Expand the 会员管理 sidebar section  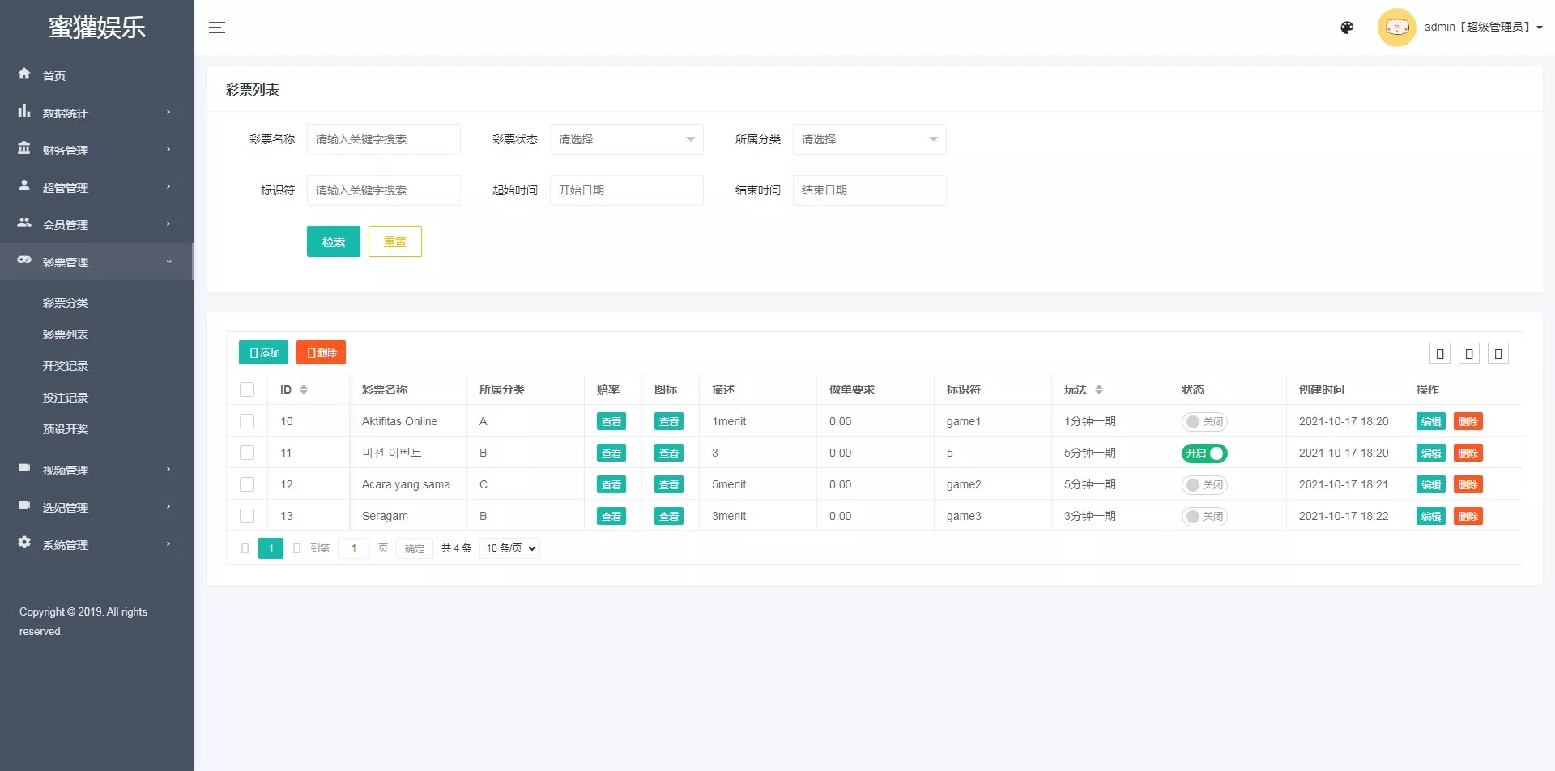click(66, 224)
